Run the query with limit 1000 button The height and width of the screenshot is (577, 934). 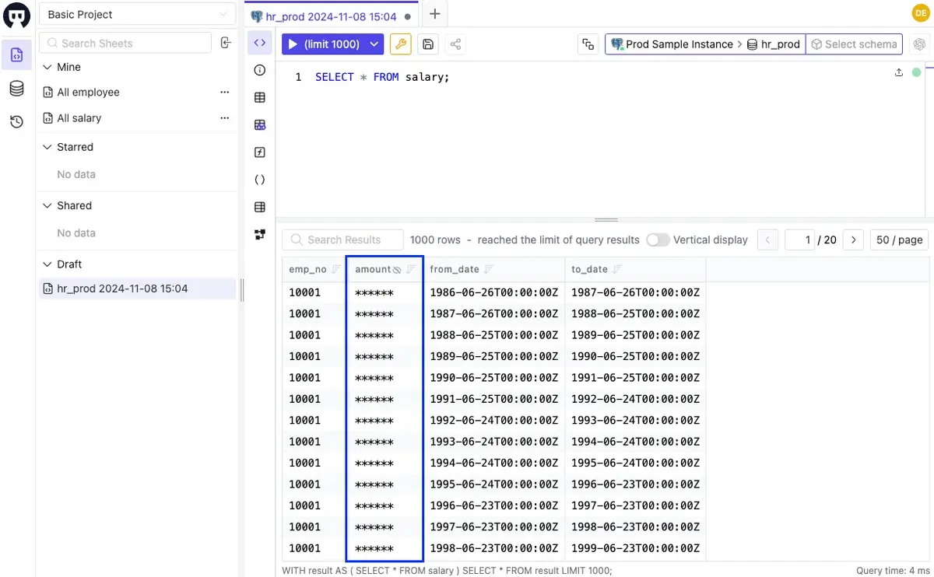(324, 44)
